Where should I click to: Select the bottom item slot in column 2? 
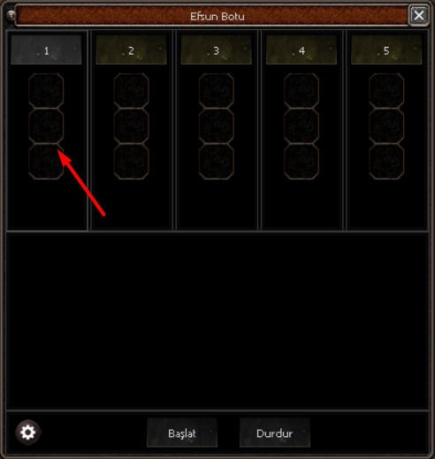pos(131,162)
